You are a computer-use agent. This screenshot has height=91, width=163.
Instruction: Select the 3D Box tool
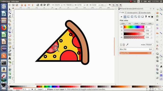(x=10, y=32)
